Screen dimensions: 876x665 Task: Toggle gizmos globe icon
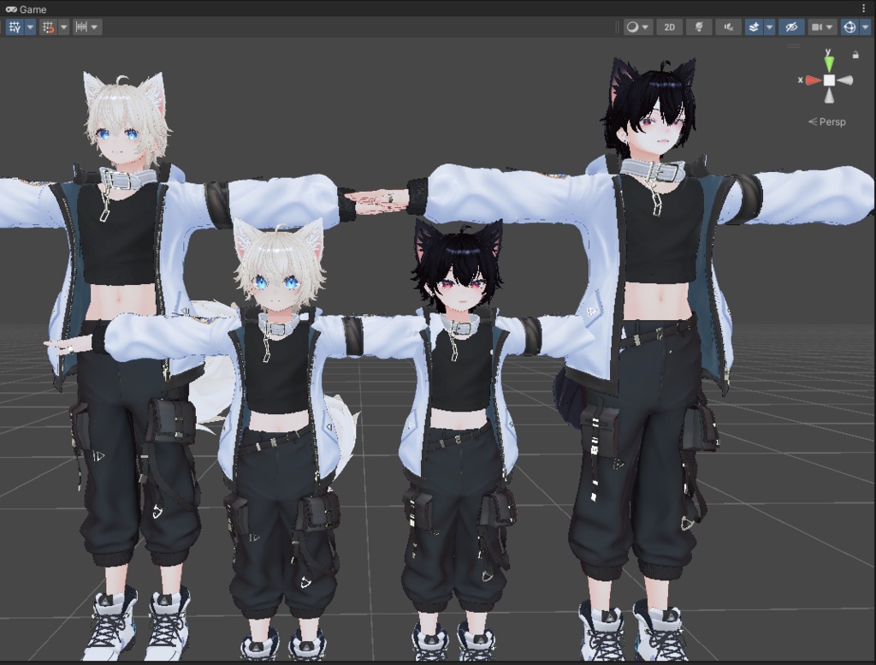tap(849, 27)
